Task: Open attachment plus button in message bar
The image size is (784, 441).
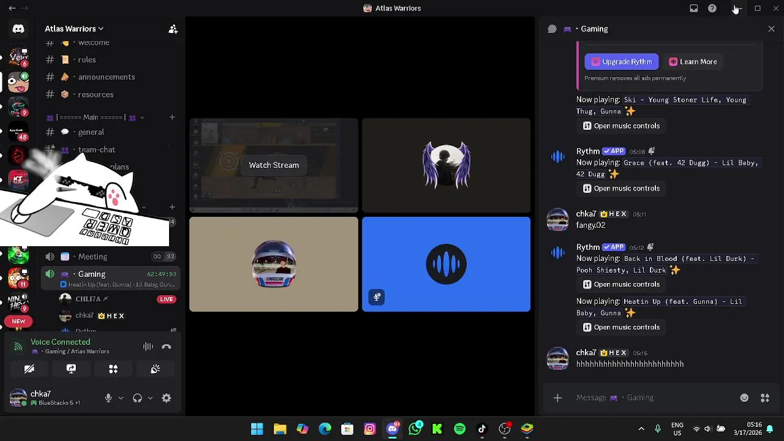Action: pos(557,398)
